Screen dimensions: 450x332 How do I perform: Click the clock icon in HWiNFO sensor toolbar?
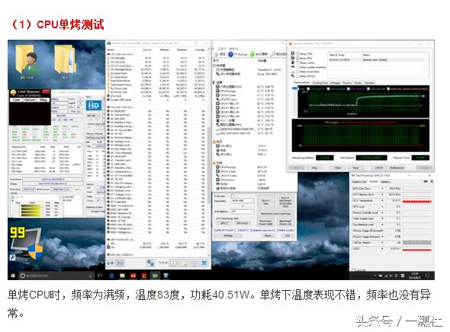[174, 263]
